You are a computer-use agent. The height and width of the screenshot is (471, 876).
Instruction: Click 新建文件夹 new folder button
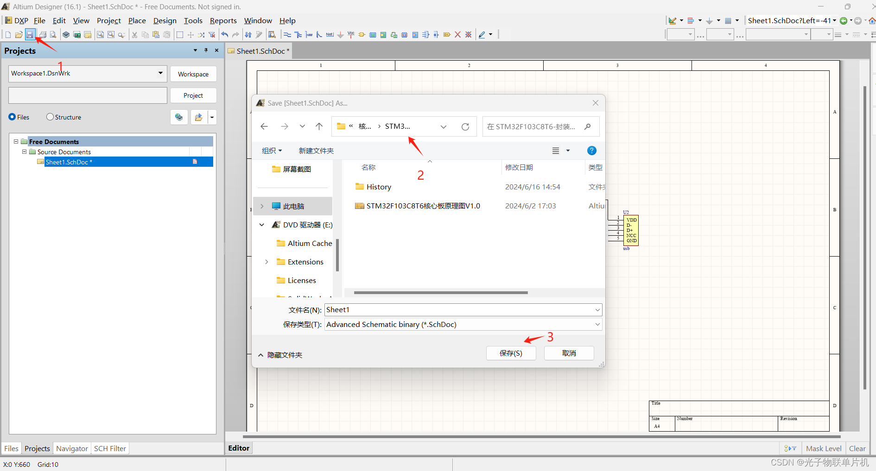click(x=316, y=151)
